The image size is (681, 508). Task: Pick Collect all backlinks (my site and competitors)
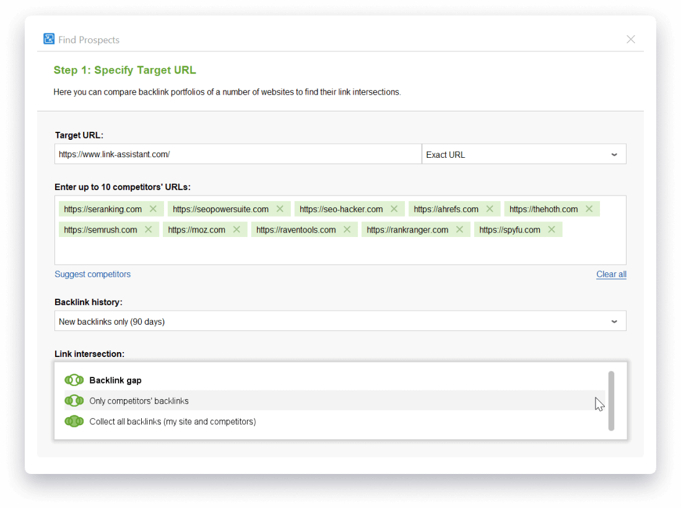pos(334,421)
